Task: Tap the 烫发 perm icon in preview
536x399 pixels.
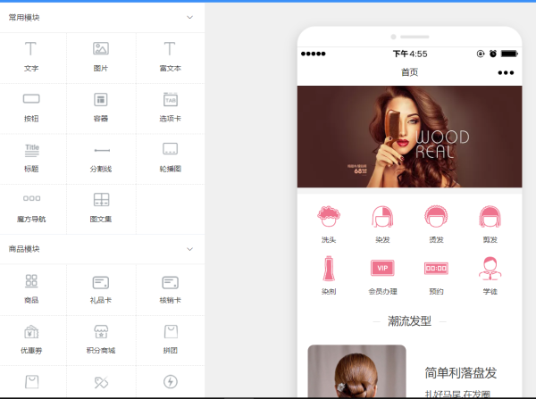Action: tap(436, 216)
